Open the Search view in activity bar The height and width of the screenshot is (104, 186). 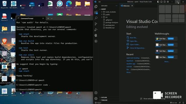tap(96, 18)
